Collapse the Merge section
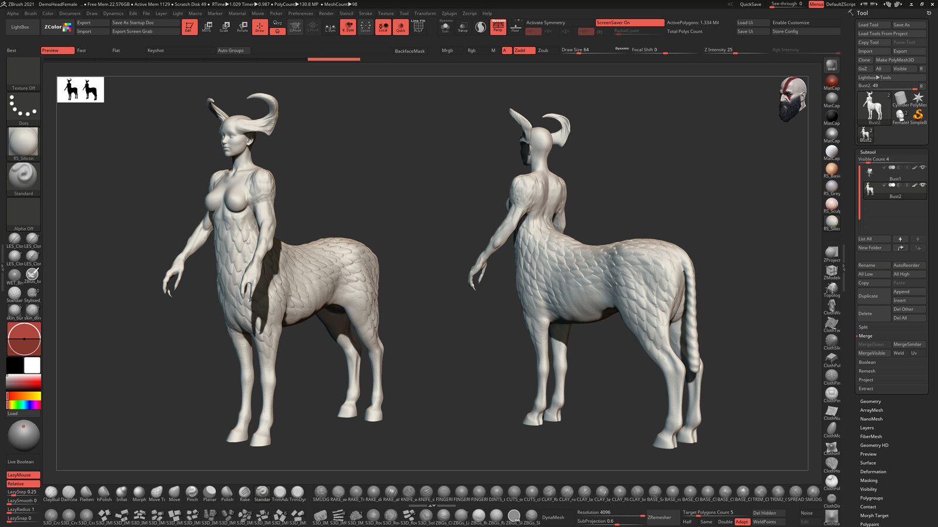 pyautogui.click(x=866, y=336)
